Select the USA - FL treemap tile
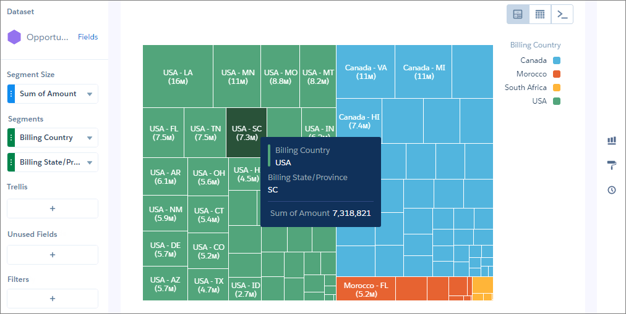Image resolution: width=626 pixels, height=314 pixels. [x=163, y=133]
